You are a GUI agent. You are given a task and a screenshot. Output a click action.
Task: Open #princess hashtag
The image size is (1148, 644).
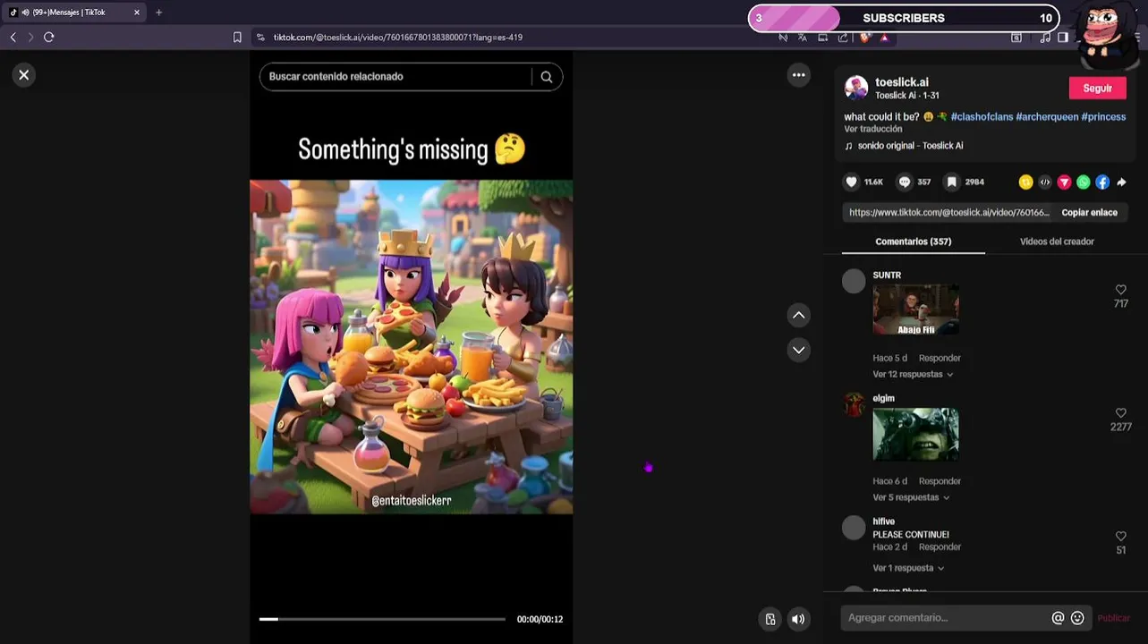1103,117
